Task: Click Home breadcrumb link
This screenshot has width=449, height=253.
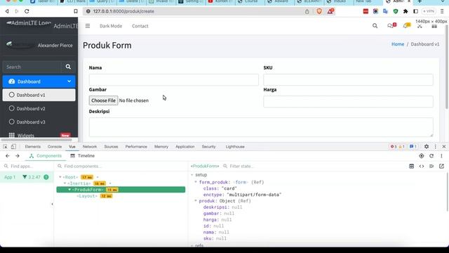Action: (x=398, y=44)
